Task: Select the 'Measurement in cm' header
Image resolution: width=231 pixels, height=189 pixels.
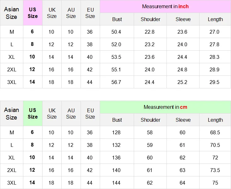Action: 165,107
